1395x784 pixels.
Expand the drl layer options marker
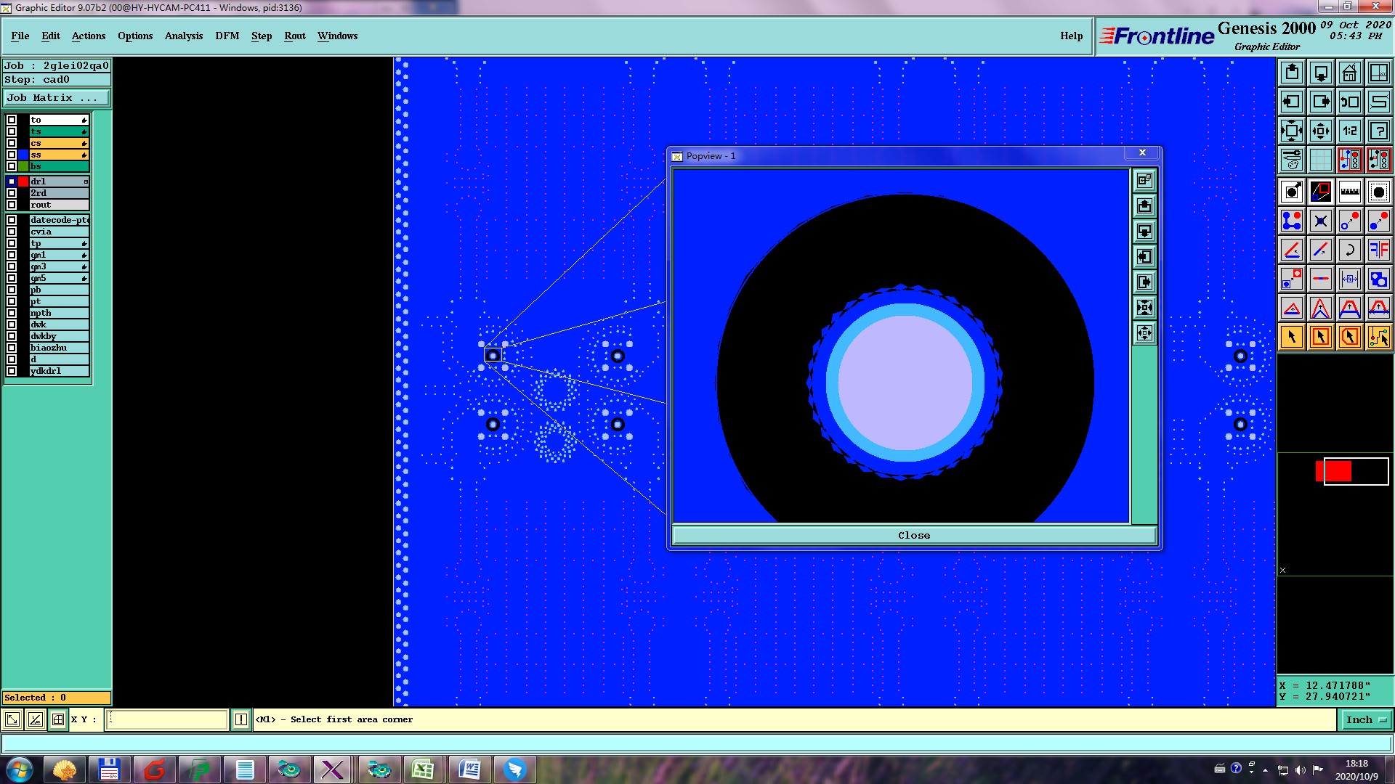86,181
